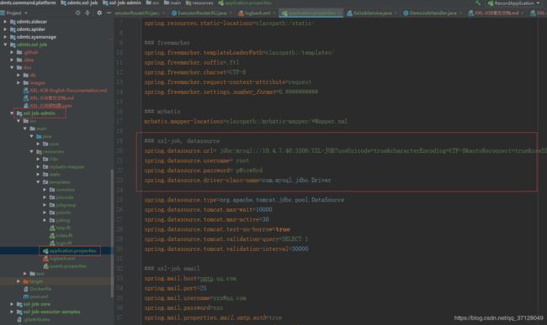Expand the xxl-job-core module
547x325 pixels.
click(12, 304)
